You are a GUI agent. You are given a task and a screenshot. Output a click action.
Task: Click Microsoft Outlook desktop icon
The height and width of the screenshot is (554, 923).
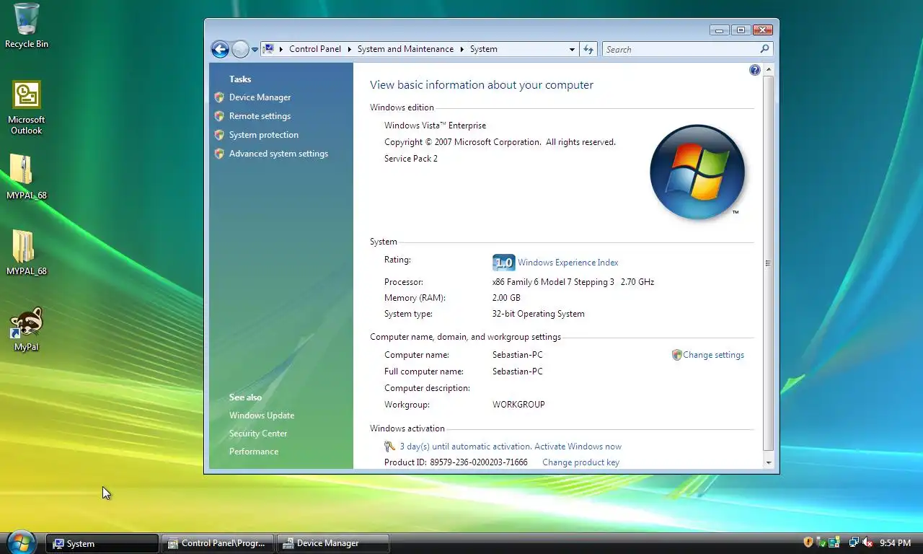pyautogui.click(x=27, y=107)
